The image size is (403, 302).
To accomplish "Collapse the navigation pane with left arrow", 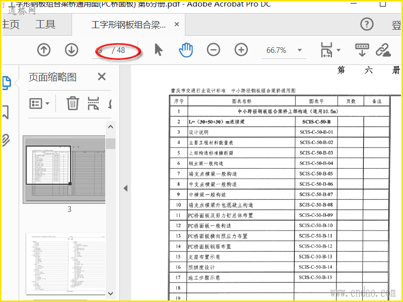I will click(x=125, y=188).
